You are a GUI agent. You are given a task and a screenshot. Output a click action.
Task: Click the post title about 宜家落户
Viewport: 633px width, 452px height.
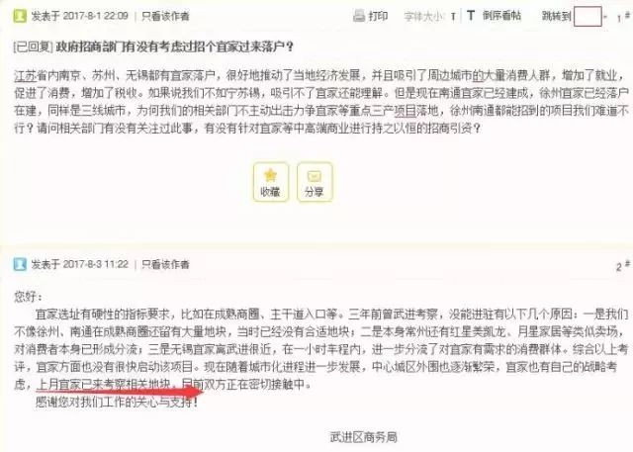pos(174,46)
